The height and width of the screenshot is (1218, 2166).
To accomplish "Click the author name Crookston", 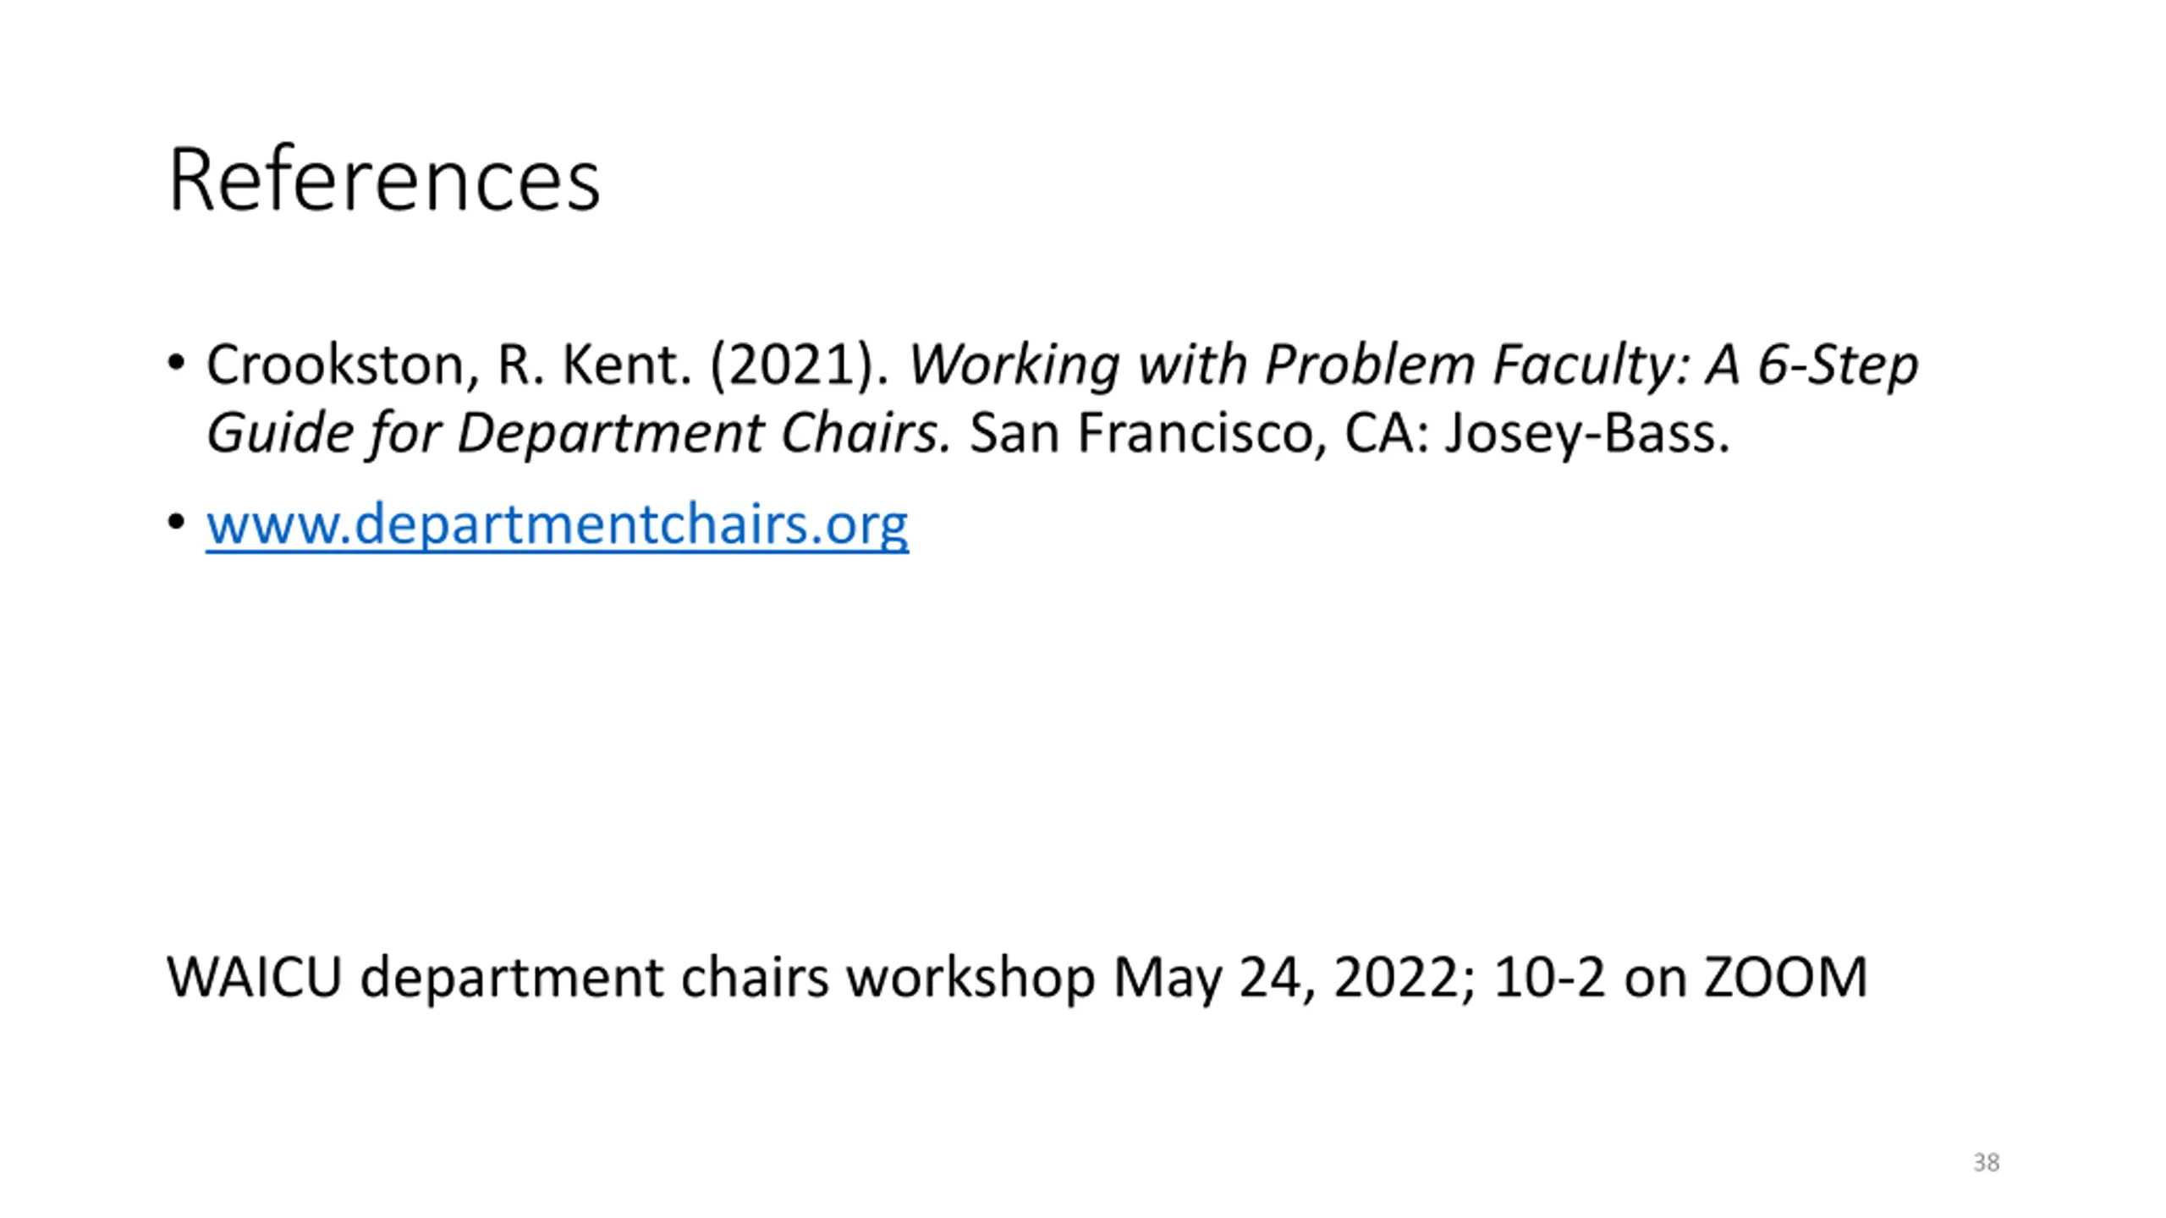I will coord(335,366).
